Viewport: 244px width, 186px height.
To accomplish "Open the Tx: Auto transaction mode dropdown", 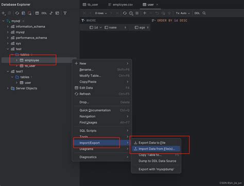I will click(183, 13).
